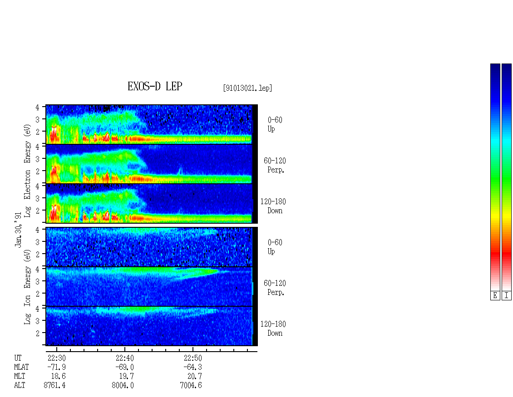The height and width of the screenshot is (397, 513).
Task: Select the 22:50 time tick label
Action: pyautogui.click(x=192, y=358)
